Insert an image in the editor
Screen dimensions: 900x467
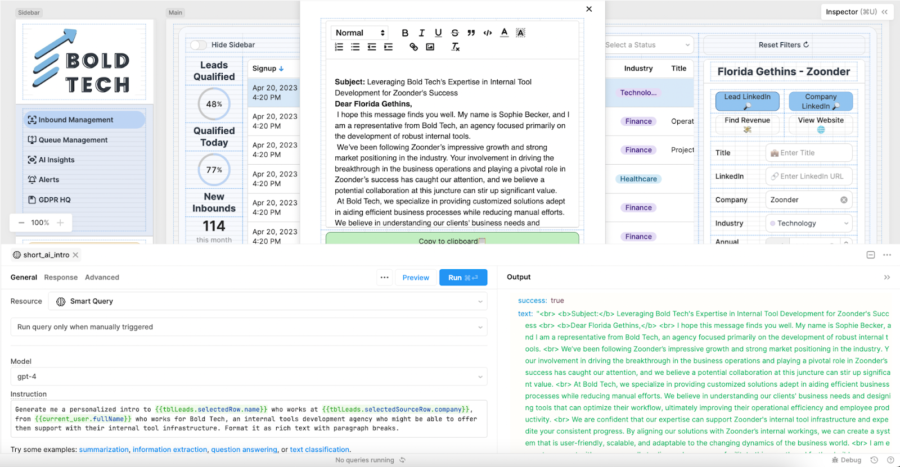(430, 47)
